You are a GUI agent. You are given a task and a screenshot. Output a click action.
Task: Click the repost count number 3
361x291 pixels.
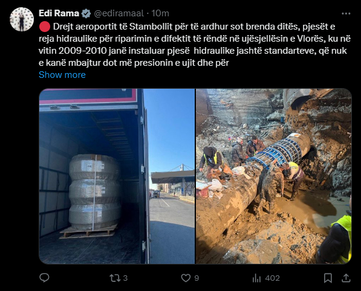[x=125, y=278]
